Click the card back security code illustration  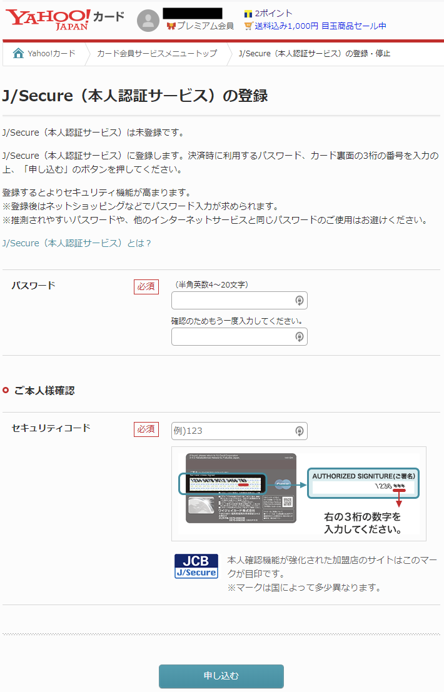pos(299,493)
